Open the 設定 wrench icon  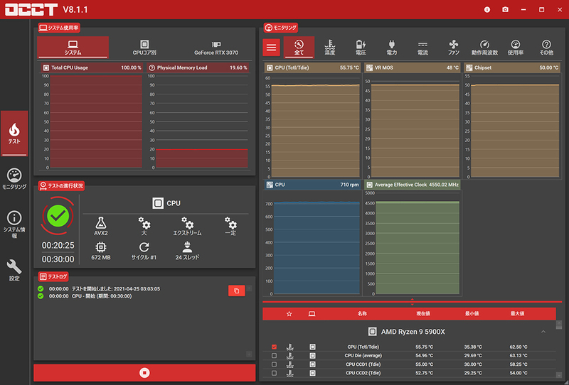click(x=14, y=270)
